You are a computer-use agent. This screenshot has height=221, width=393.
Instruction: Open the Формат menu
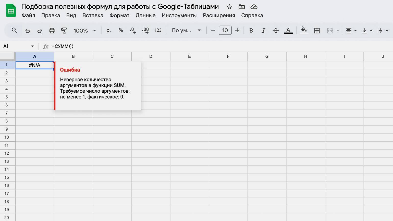tap(119, 15)
